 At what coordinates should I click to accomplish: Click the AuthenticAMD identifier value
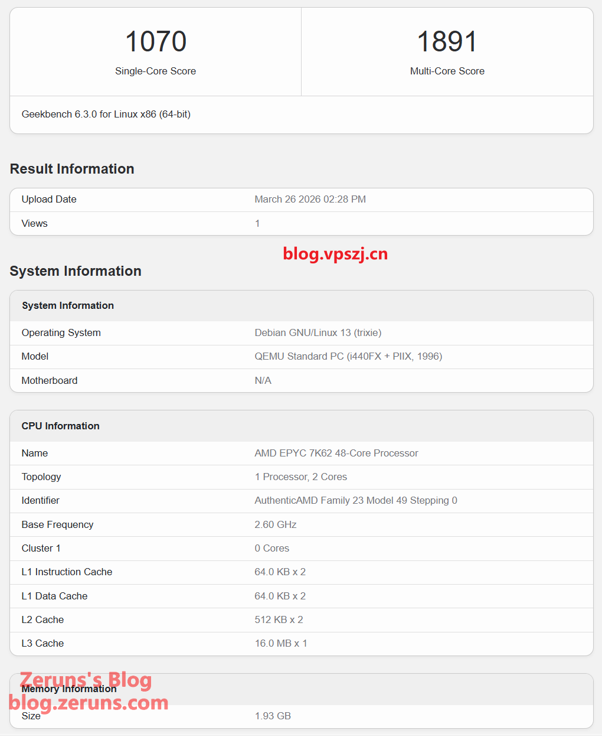tap(356, 501)
